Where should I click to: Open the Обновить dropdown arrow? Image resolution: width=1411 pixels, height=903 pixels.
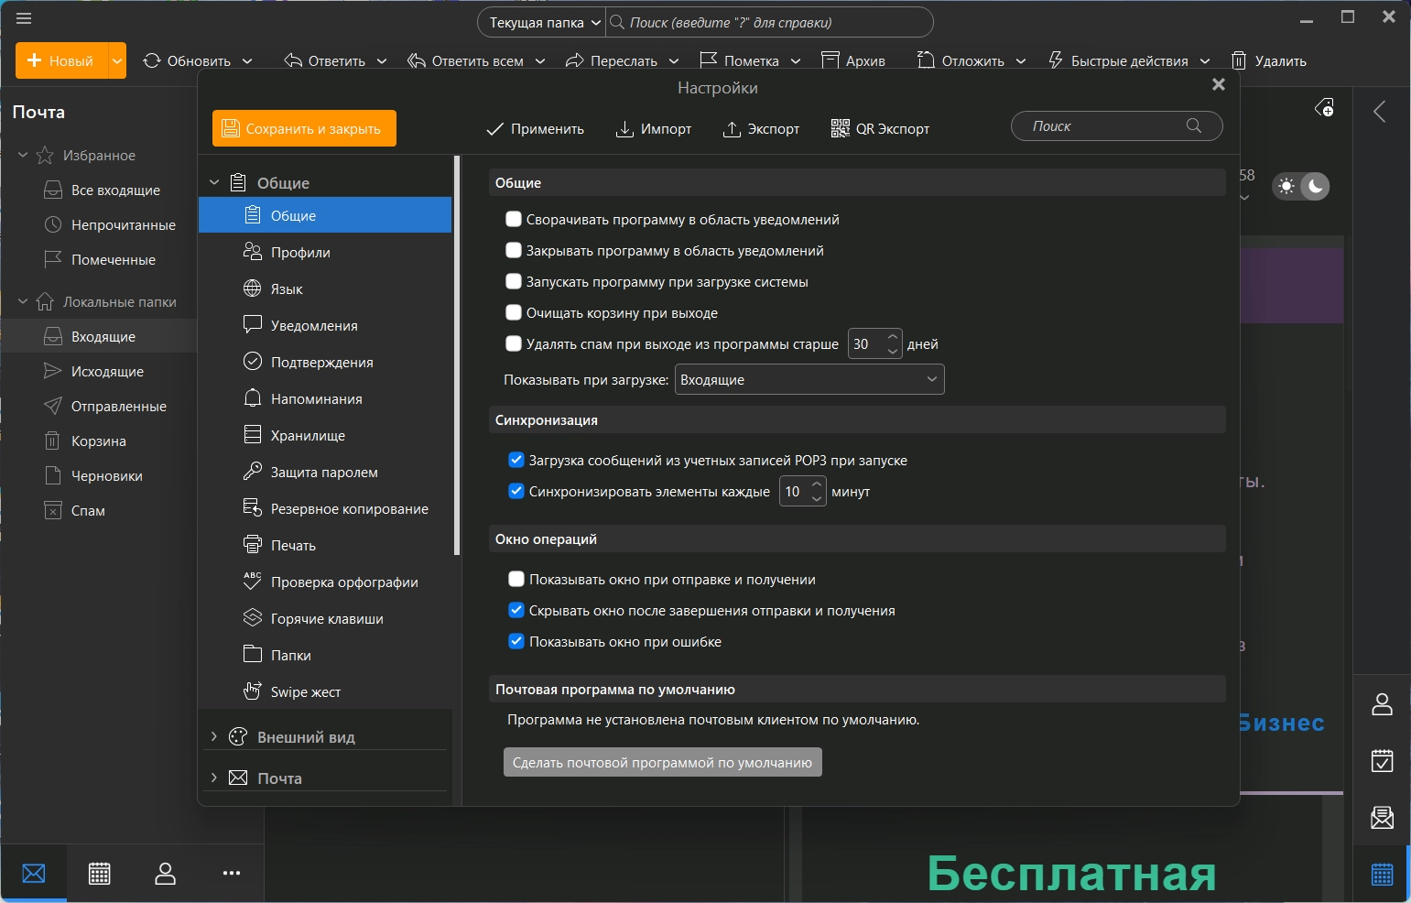pos(247,61)
